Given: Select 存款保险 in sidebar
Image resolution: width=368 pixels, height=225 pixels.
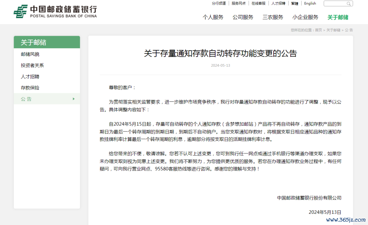Looking at the screenshot, I should [47, 88].
